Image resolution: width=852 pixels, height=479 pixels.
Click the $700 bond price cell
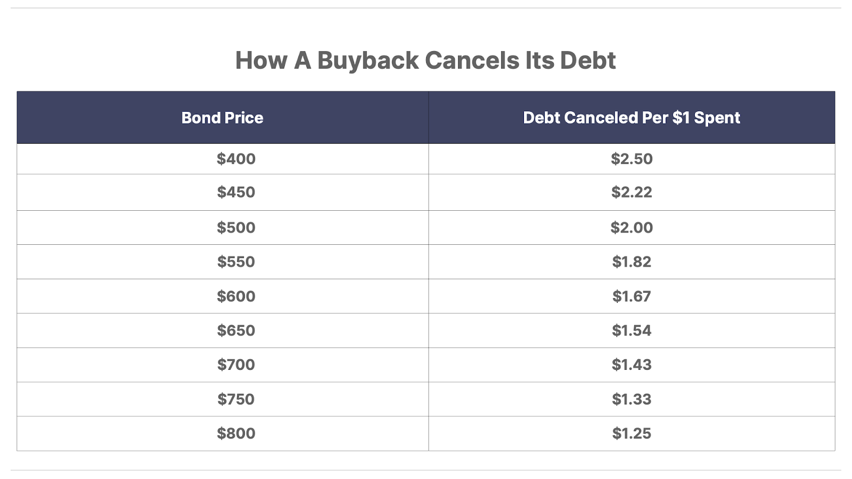223,365
